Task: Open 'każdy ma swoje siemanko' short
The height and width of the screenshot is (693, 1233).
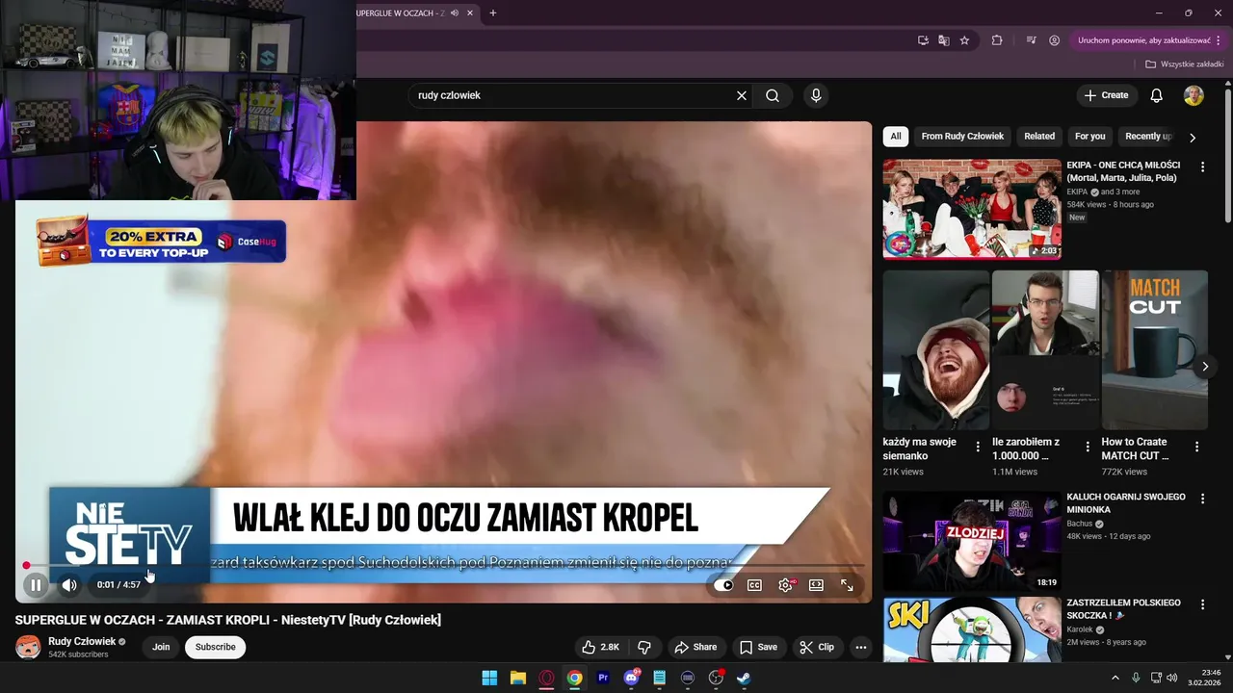Action: pyautogui.click(x=935, y=350)
